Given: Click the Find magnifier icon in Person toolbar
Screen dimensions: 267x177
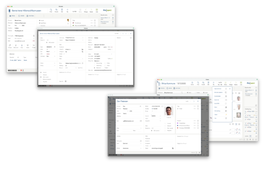Looking at the screenshot, I should point(51,10).
